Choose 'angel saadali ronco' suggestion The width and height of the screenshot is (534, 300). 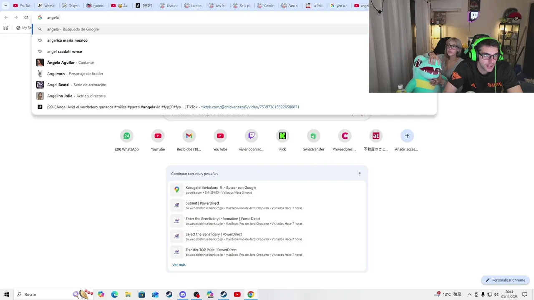pos(200,51)
